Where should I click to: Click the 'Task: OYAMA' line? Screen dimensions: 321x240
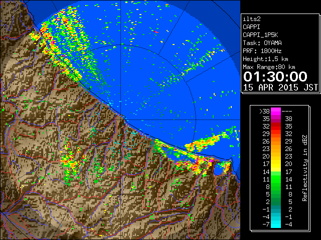point(262,43)
